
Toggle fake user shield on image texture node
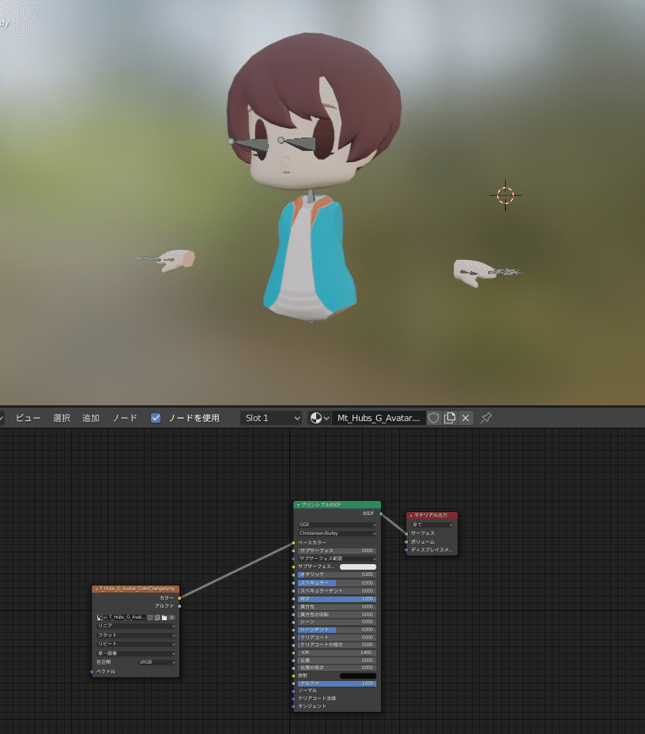150,617
